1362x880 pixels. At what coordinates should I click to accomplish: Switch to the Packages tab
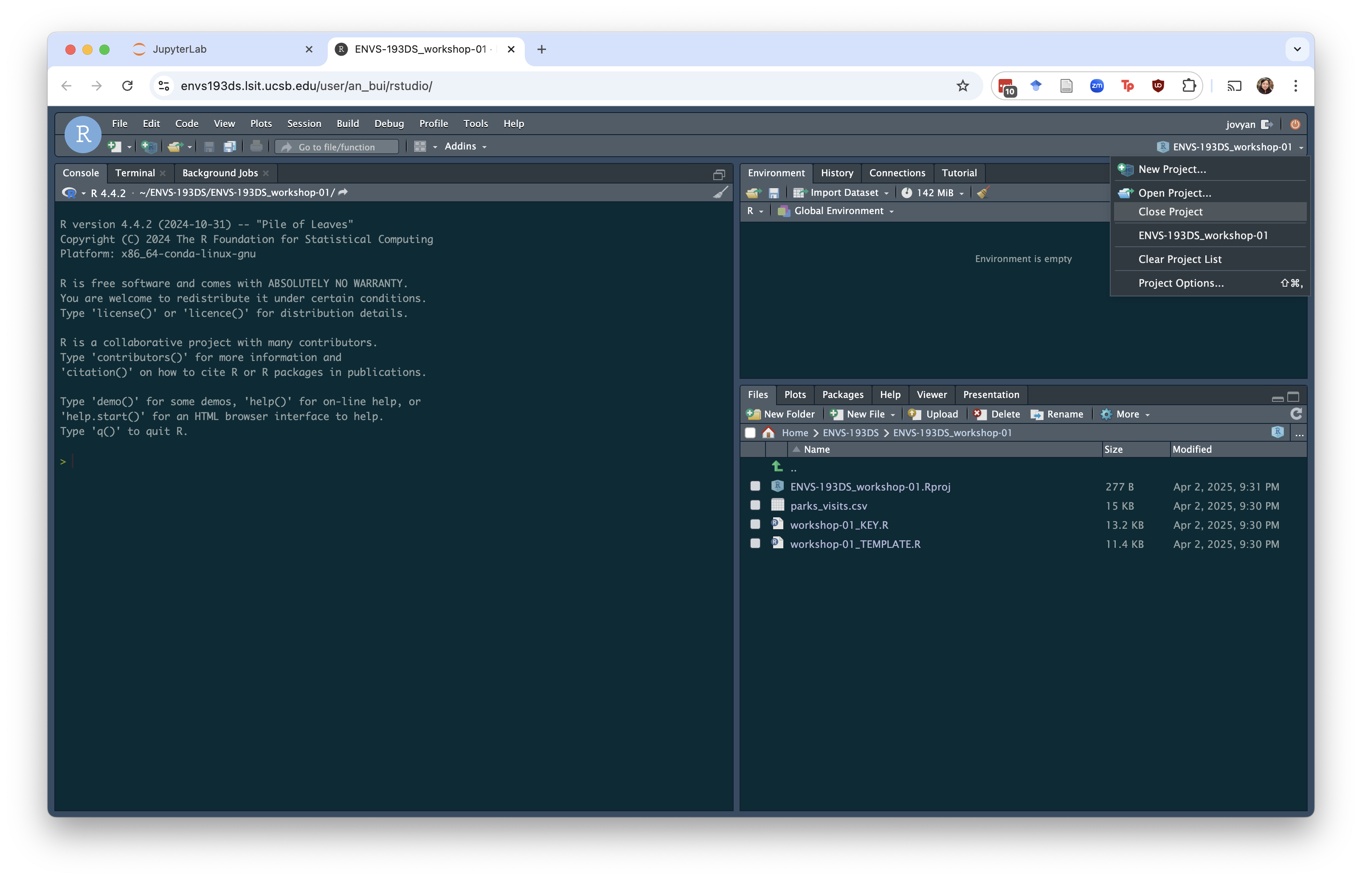click(x=842, y=394)
